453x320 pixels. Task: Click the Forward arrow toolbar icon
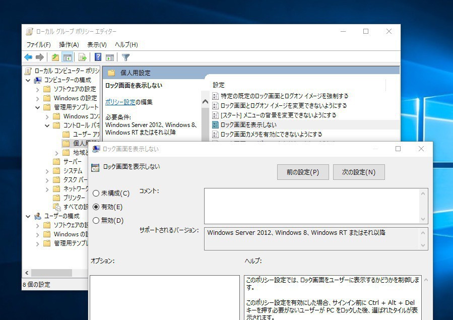[x=40, y=57]
